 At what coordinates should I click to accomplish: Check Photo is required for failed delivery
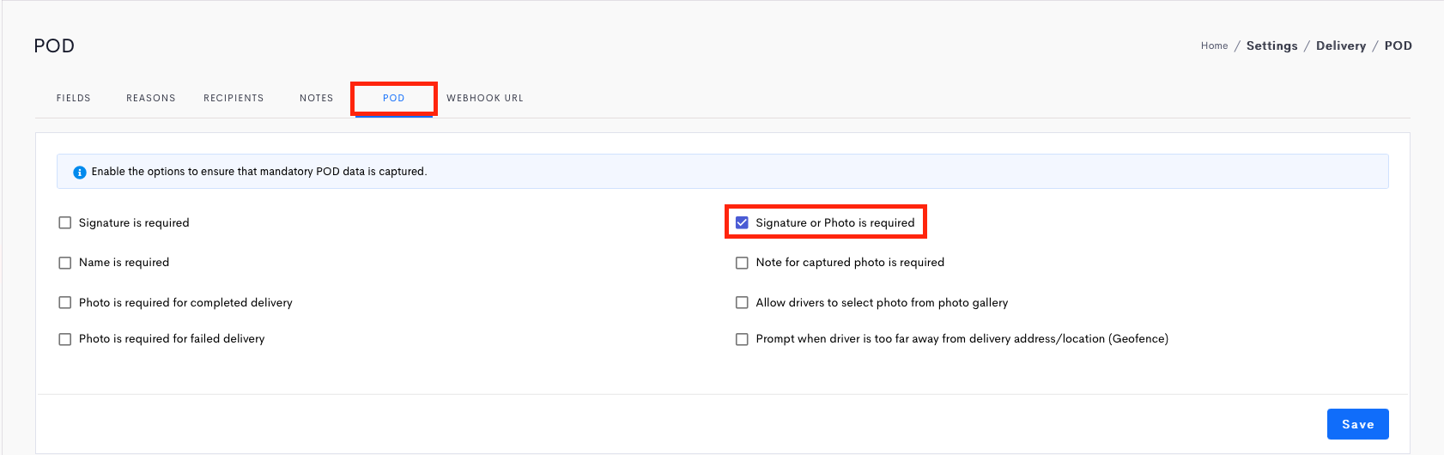(64, 339)
